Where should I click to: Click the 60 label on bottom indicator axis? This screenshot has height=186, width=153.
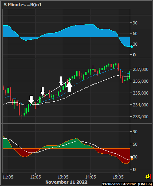click(x=135, y=144)
